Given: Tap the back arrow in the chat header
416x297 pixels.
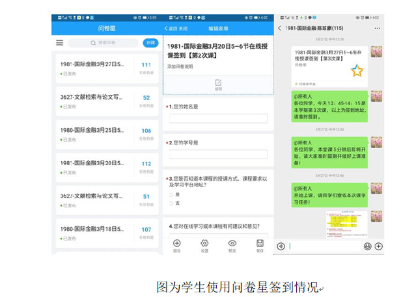Looking at the screenshot, I should (280, 29).
